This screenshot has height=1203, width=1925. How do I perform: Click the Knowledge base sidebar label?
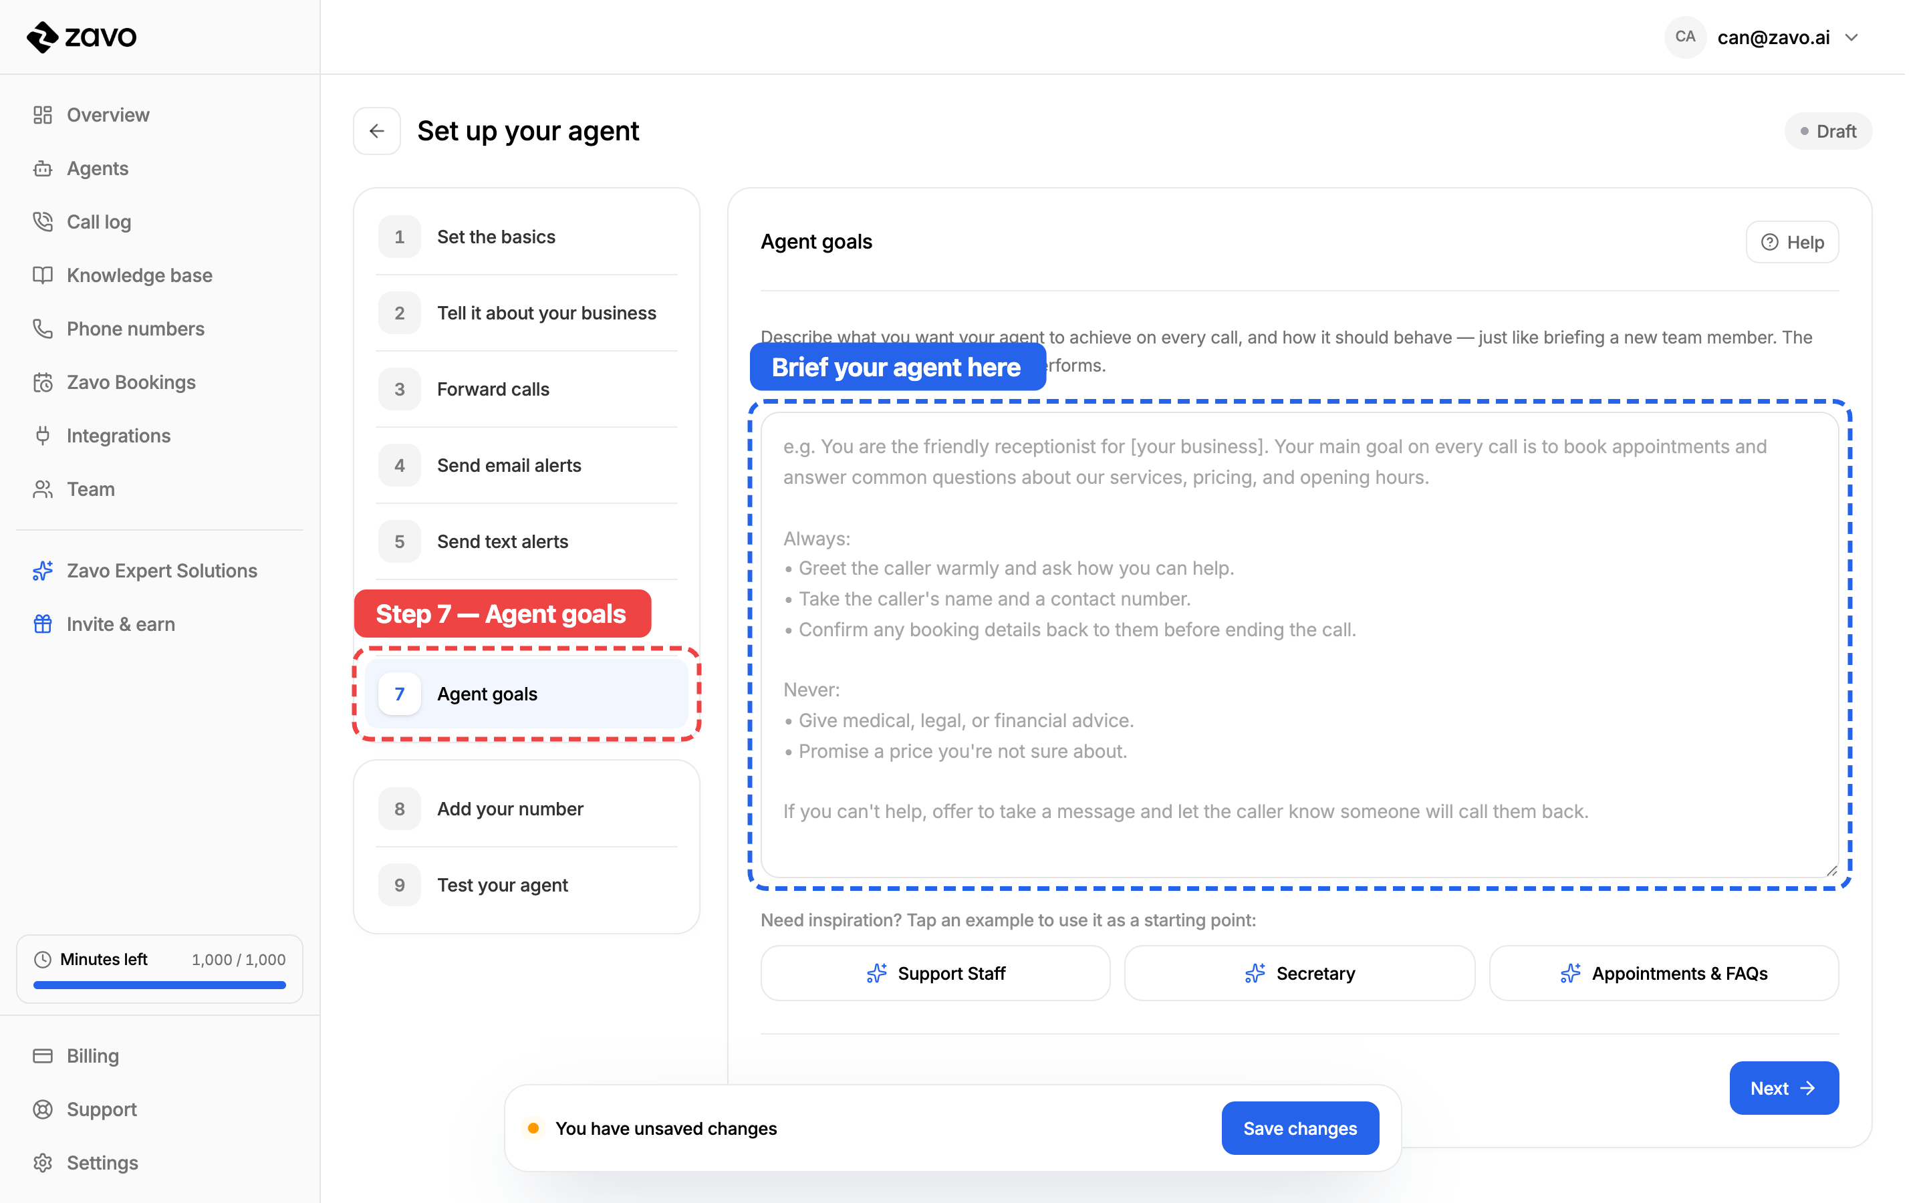(x=139, y=275)
